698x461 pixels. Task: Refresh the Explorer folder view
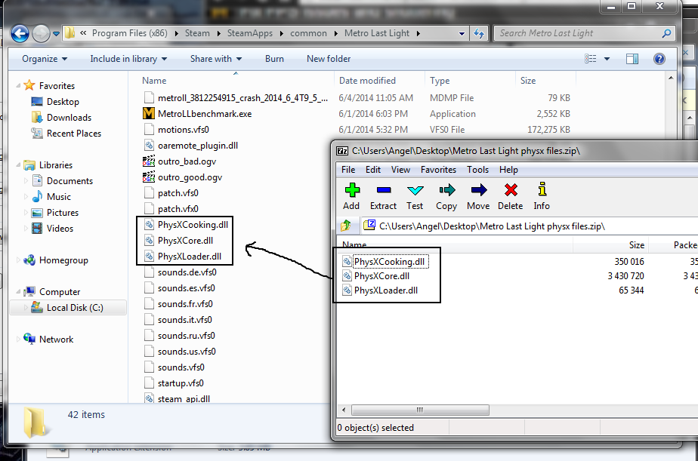(x=479, y=33)
